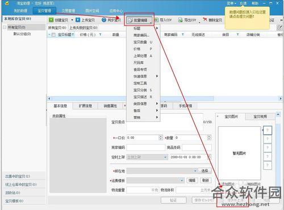This screenshot has width=284, height=210.
Task: Click the 选择 button beside 所在地
Action: tap(204, 171)
